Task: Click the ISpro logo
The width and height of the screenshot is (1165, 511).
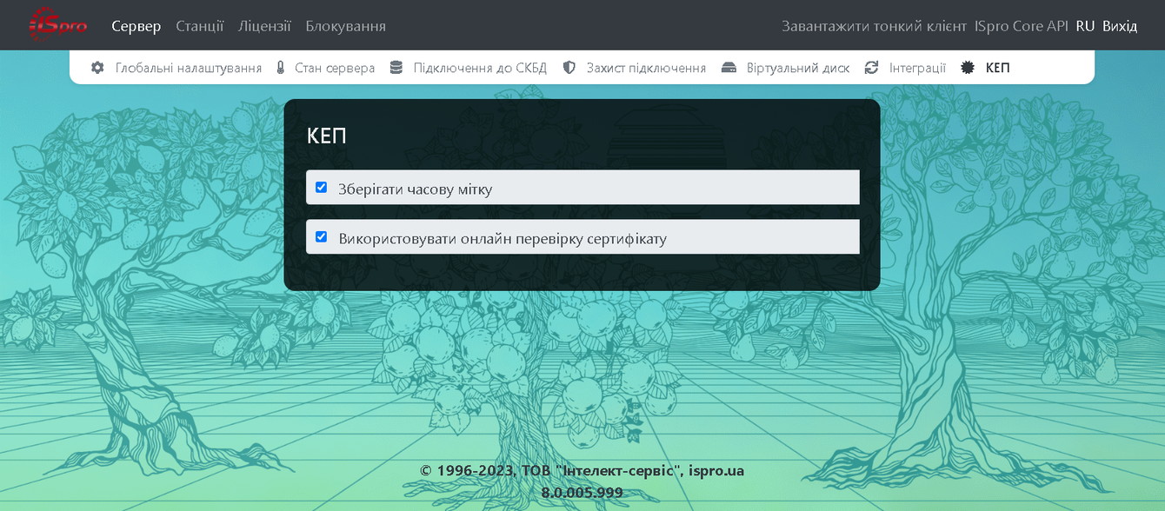Action: coord(58,25)
